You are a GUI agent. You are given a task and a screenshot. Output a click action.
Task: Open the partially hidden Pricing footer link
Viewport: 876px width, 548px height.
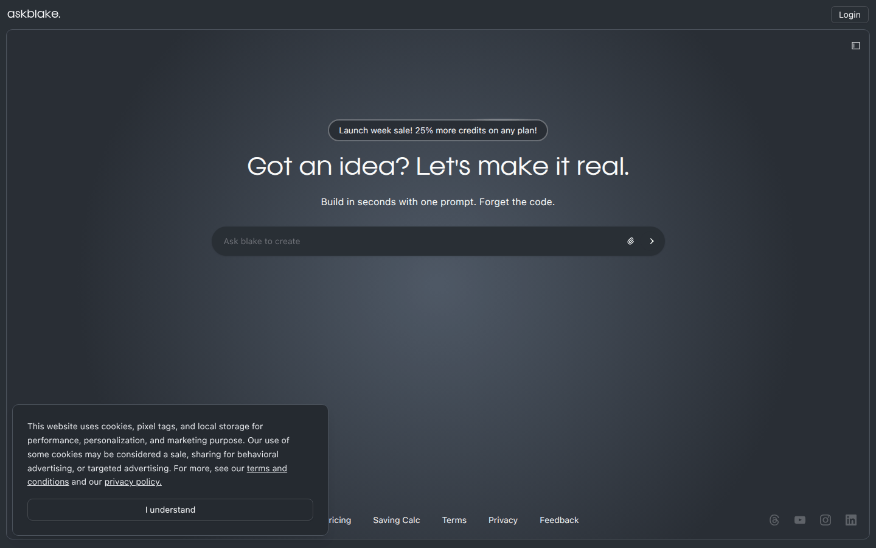coord(340,520)
